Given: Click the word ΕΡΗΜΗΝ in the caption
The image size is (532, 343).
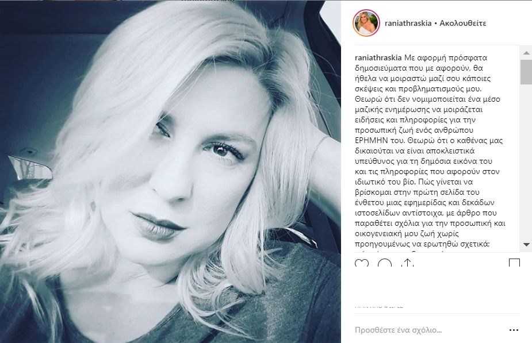Looking at the screenshot, I should 371,140.
